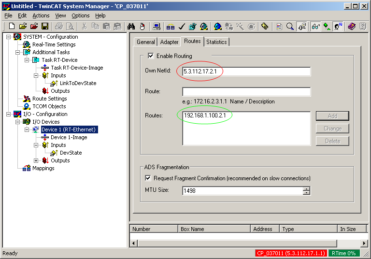
Task: Click the yellow plus toolbar icon
Action: 265,26
